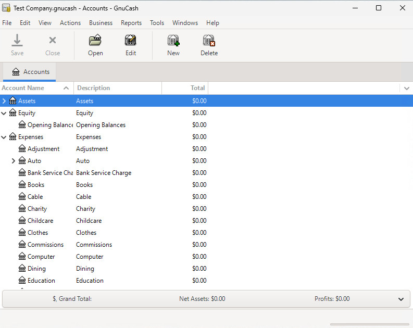Click the Save toolbar icon
Screen dimensions: 413x328
pyautogui.click(x=17, y=40)
